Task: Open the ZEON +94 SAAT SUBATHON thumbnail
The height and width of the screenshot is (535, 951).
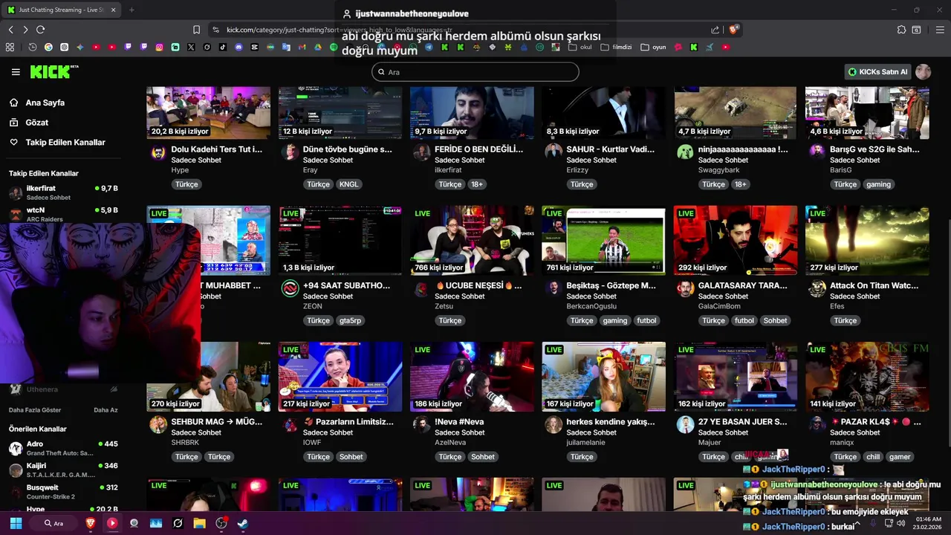Action: click(x=340, y=240)
